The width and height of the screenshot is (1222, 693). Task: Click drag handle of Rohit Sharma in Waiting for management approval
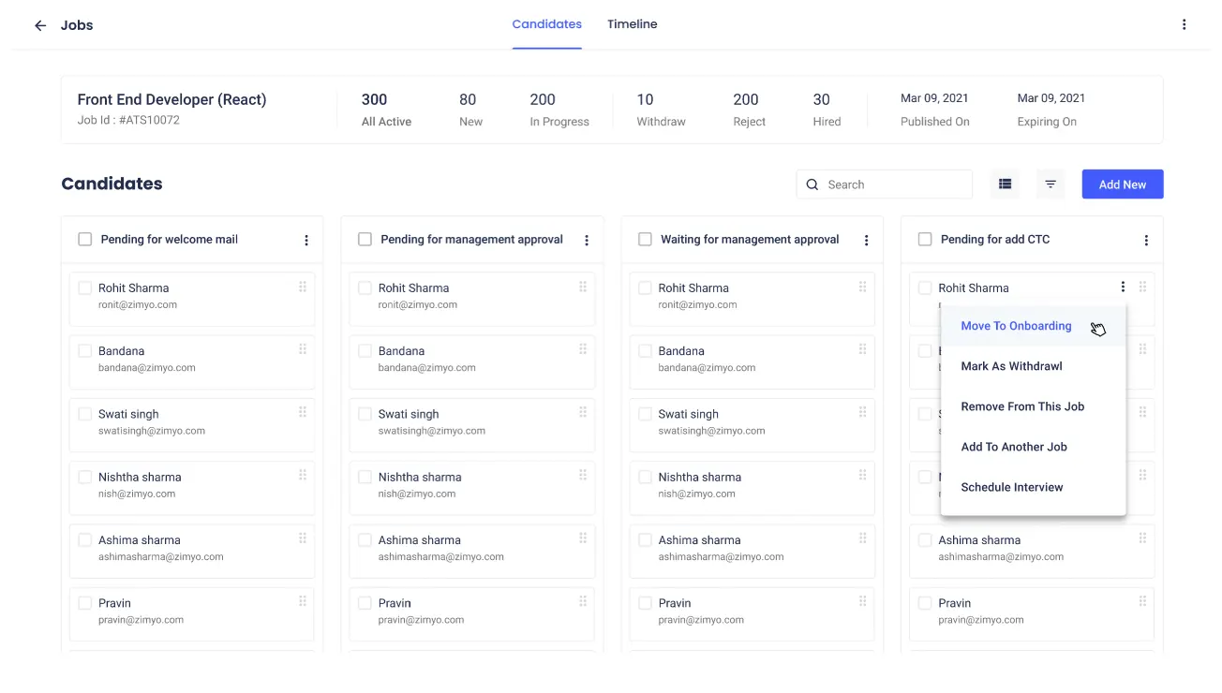[862, 287]
